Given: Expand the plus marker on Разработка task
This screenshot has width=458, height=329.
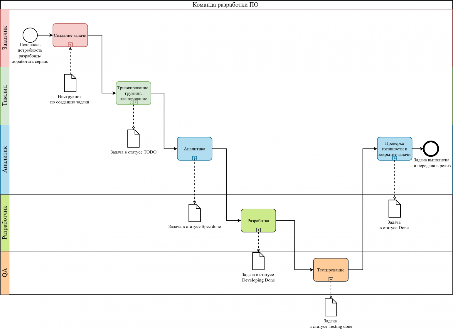Looking at the screenshot, I should pyautogui.click(x=258, y=230).
